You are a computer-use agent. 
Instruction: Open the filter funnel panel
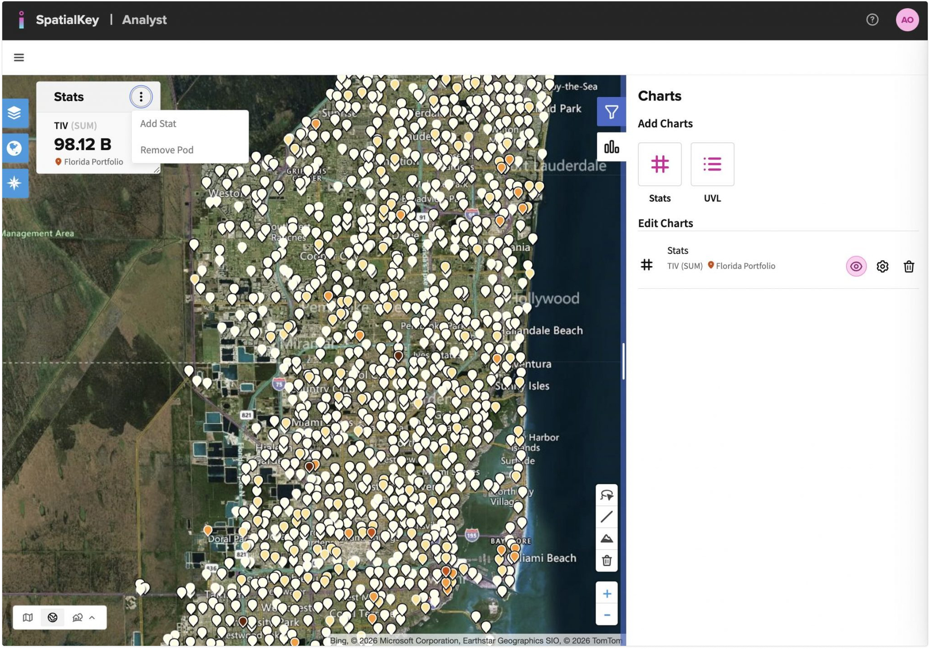[611, 112]
